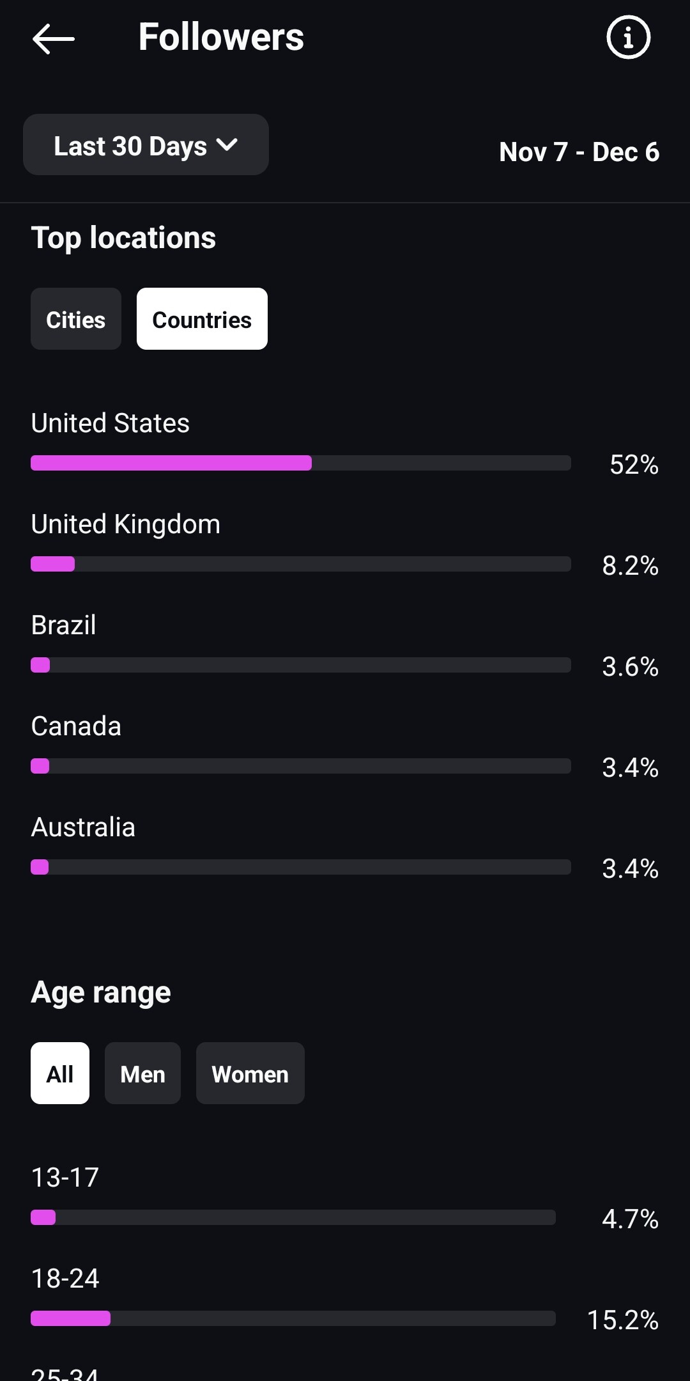
Task: Select the All age range filter
Action: 60,1073
